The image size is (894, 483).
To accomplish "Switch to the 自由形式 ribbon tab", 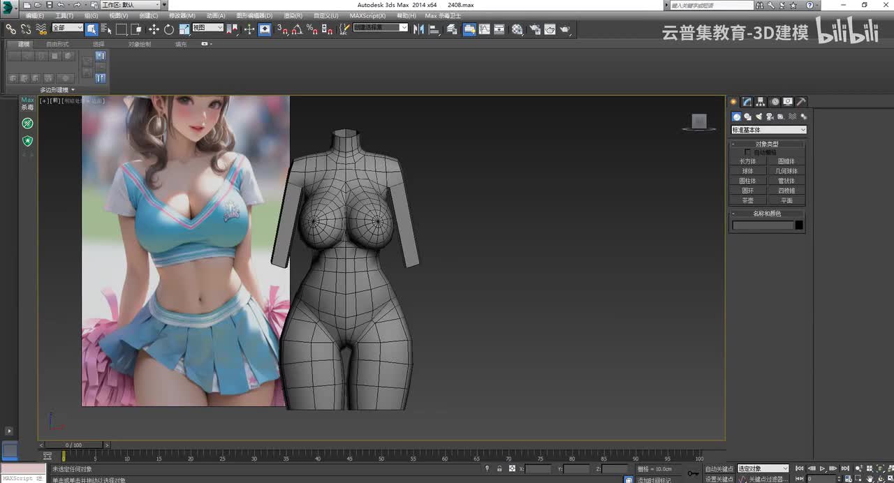I will [57, 44].
